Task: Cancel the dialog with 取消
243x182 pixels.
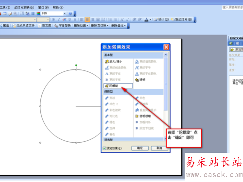Action: pyautogui.click(x=159, y=148)
